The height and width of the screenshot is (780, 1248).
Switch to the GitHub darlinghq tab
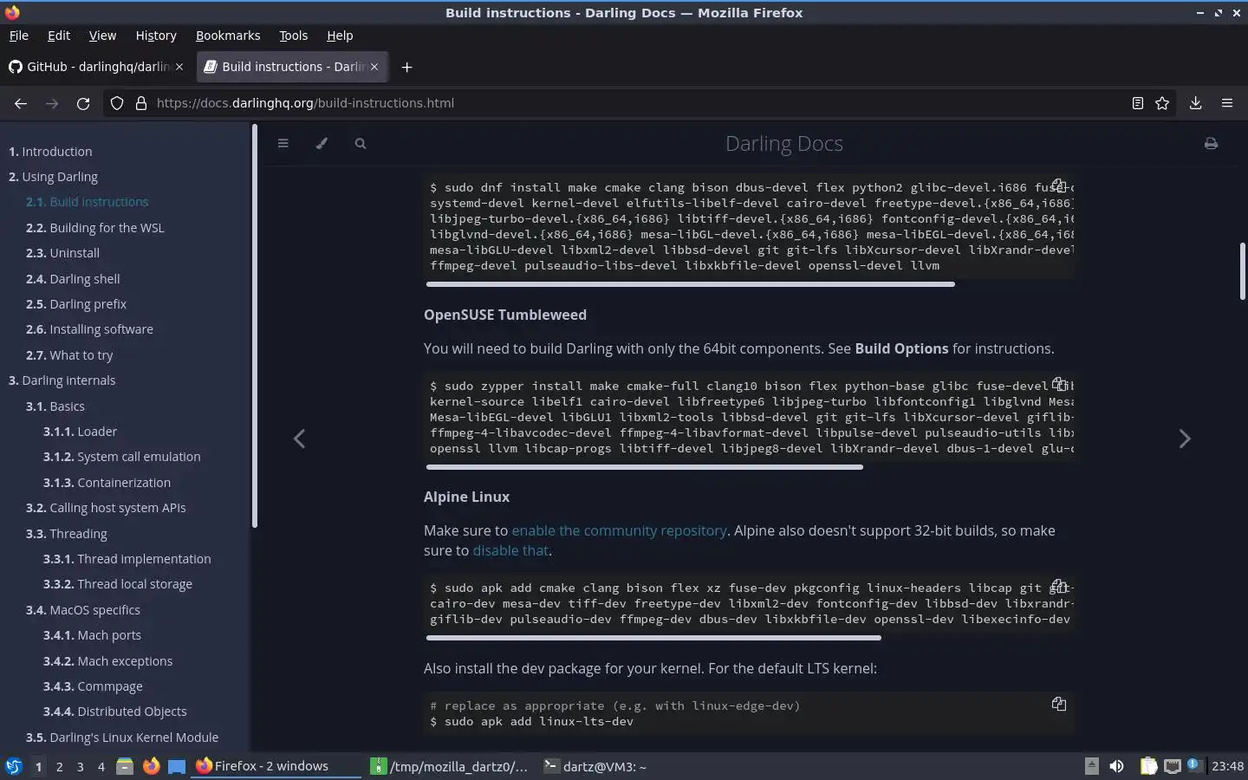pyautogui.click(x=97, y=67)
